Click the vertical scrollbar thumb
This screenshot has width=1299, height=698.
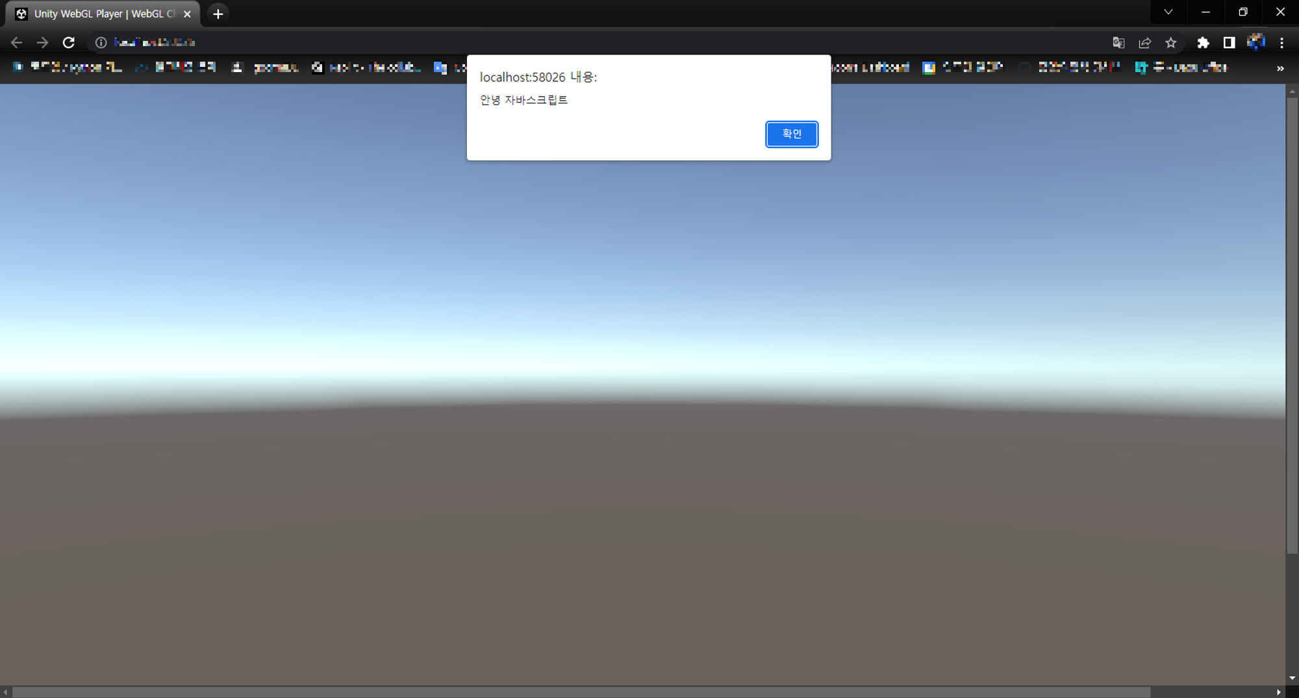1292,325
